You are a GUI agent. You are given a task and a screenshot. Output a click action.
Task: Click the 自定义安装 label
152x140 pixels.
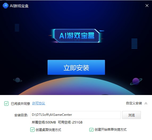134,103
